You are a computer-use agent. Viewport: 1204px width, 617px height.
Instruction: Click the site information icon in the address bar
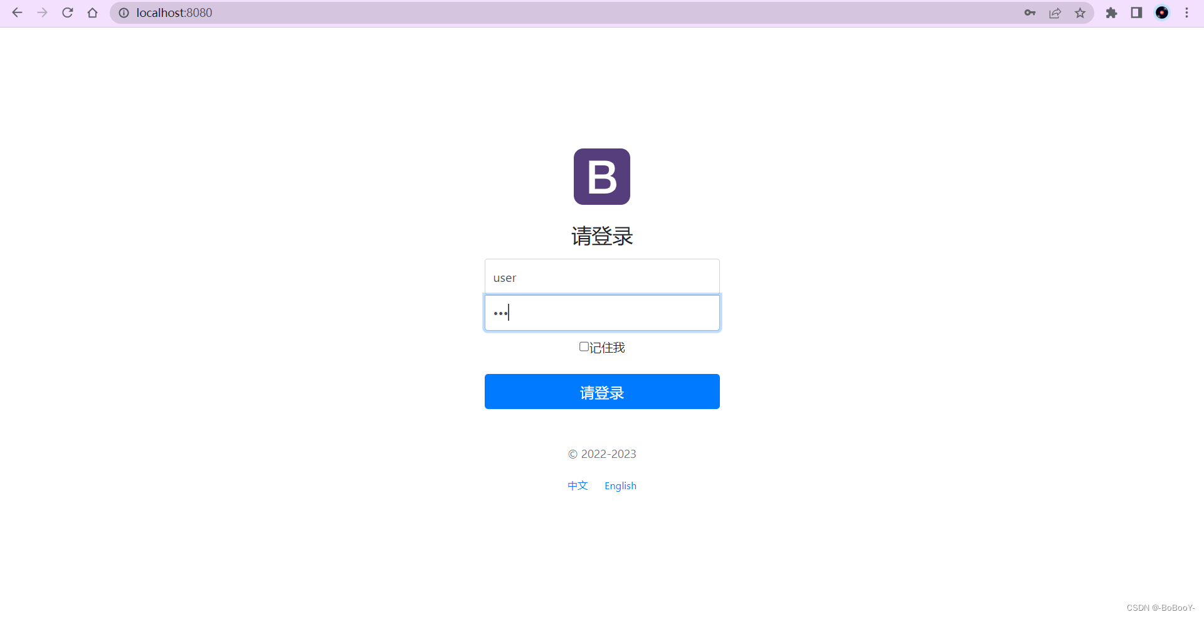tap(124, 13)
